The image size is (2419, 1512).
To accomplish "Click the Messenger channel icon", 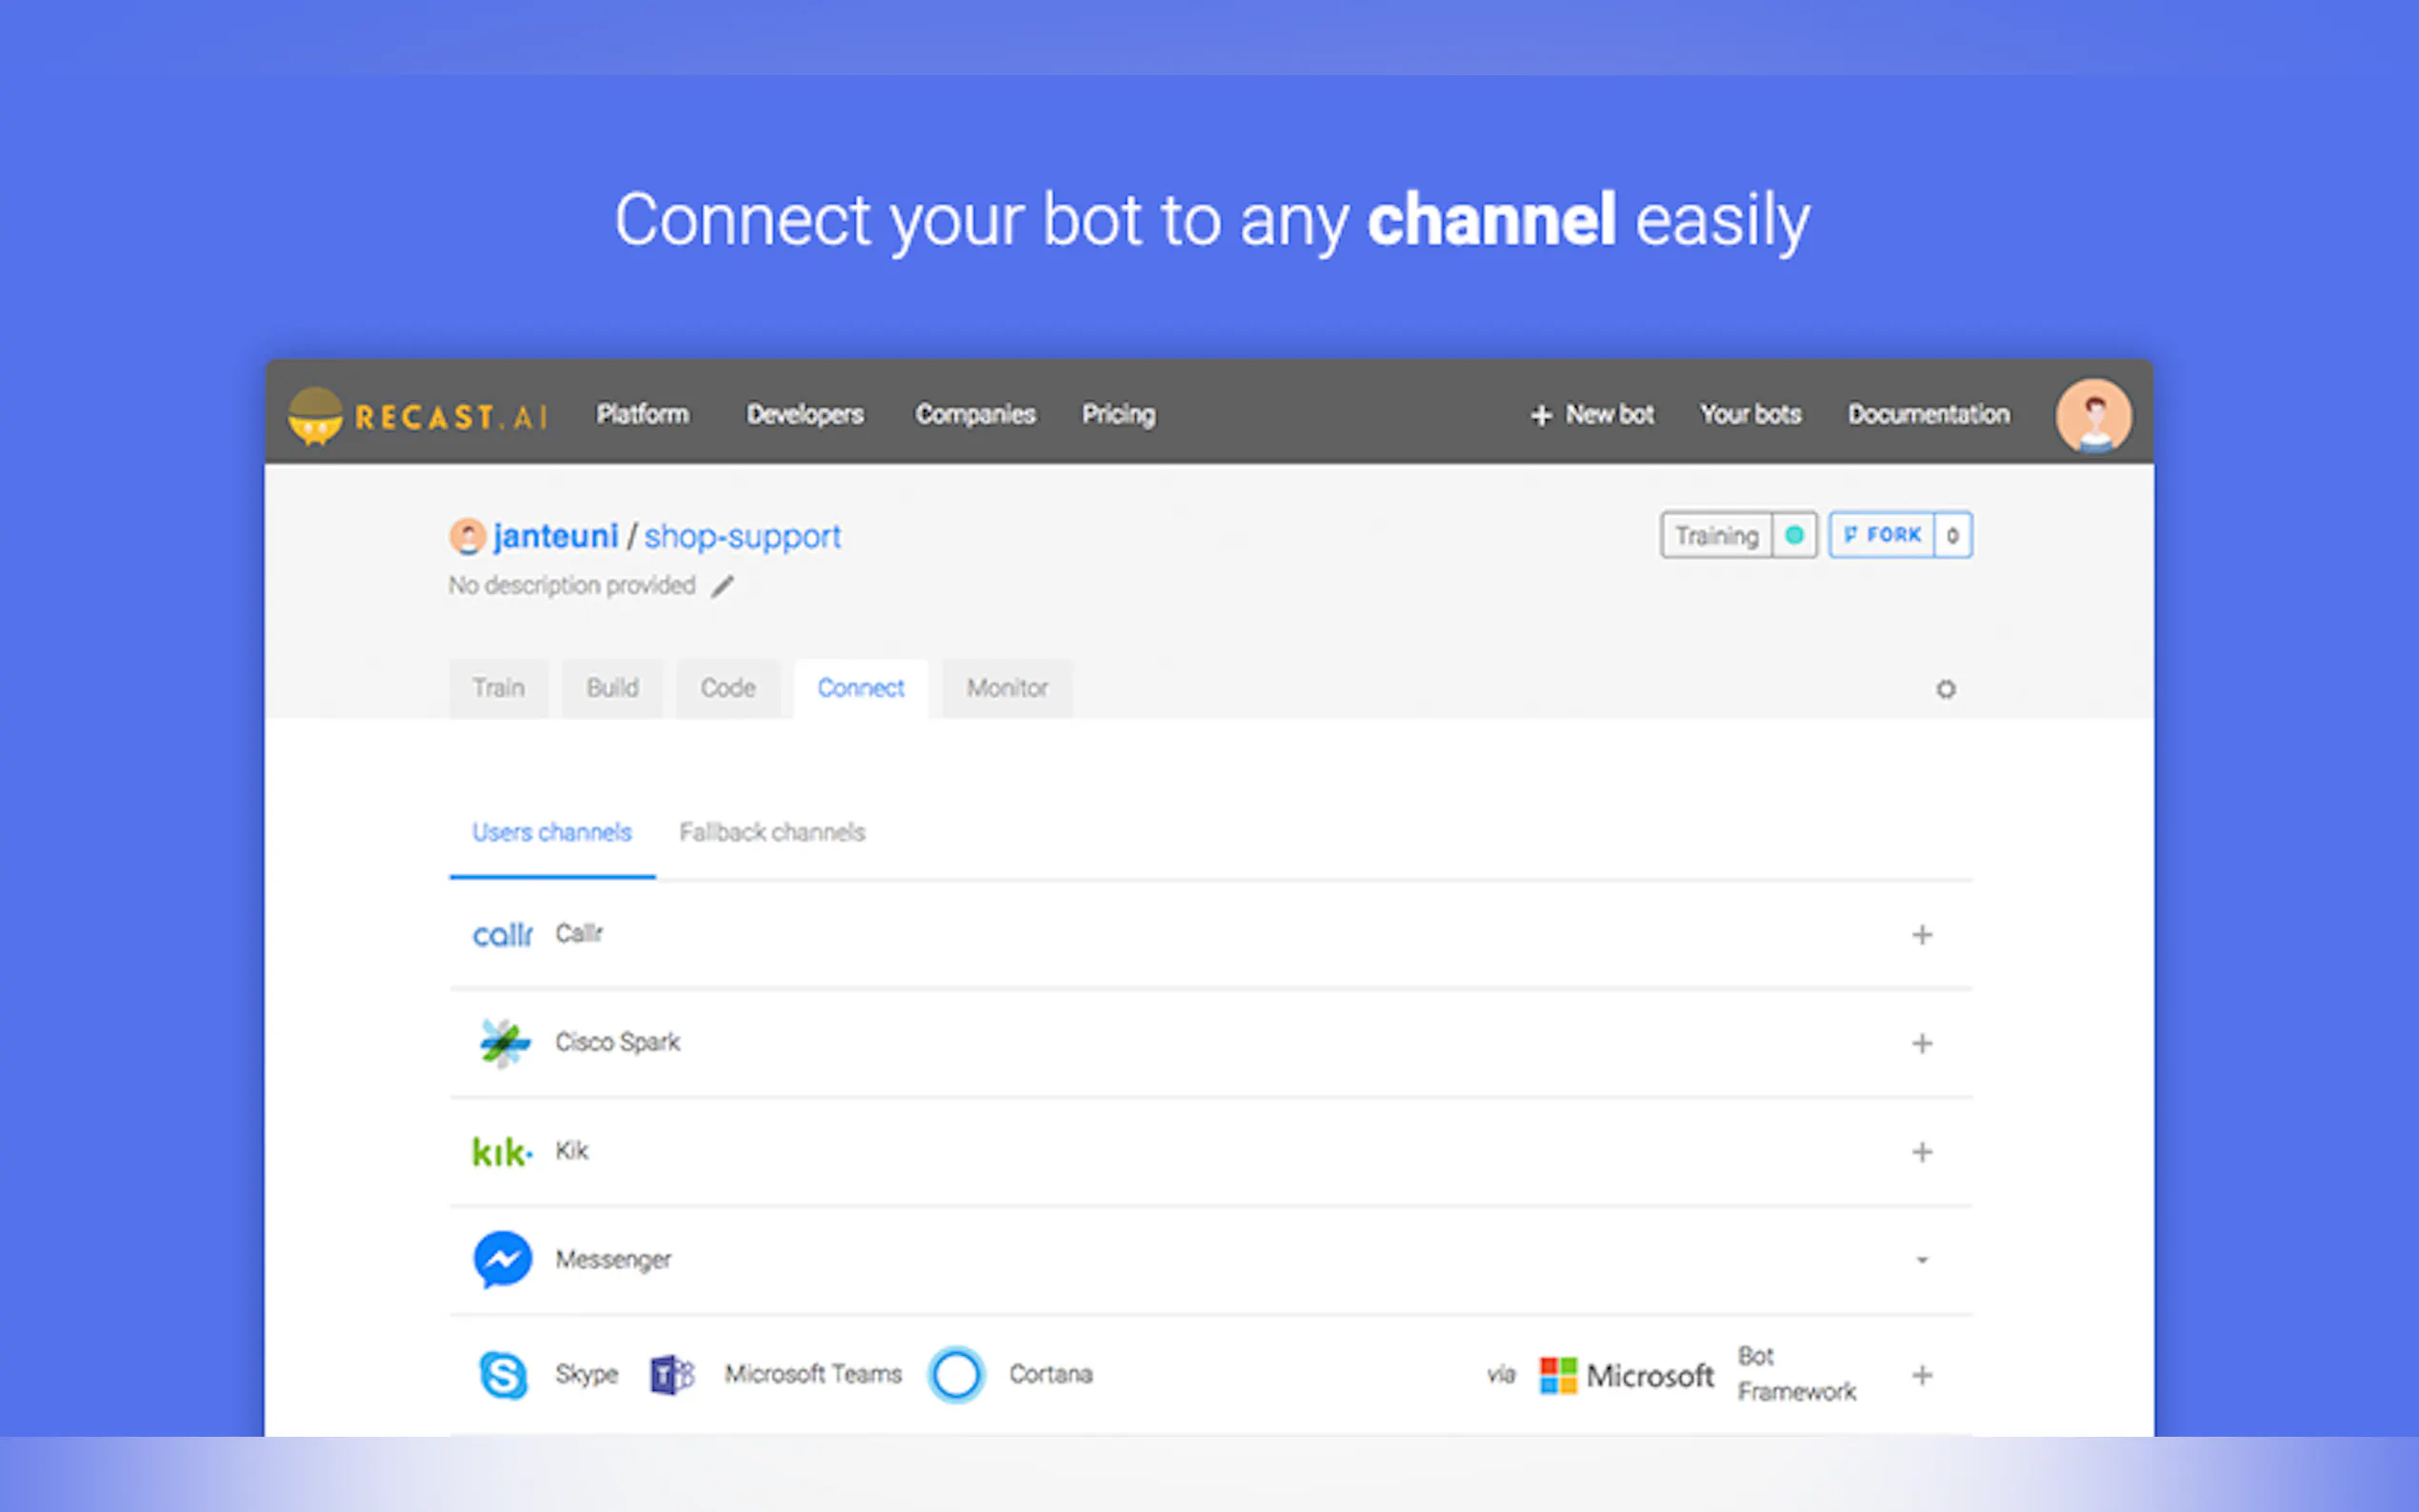I will coord(502,1259).
